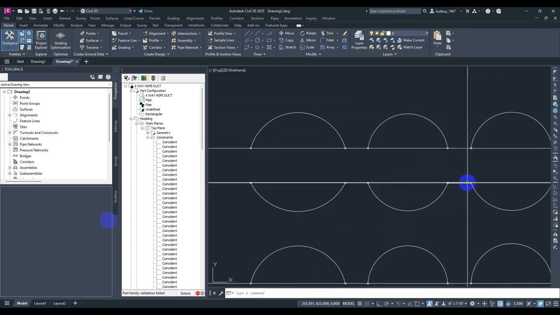Click the part builder tree vertical scrollbar

click(x=202, y=119)
